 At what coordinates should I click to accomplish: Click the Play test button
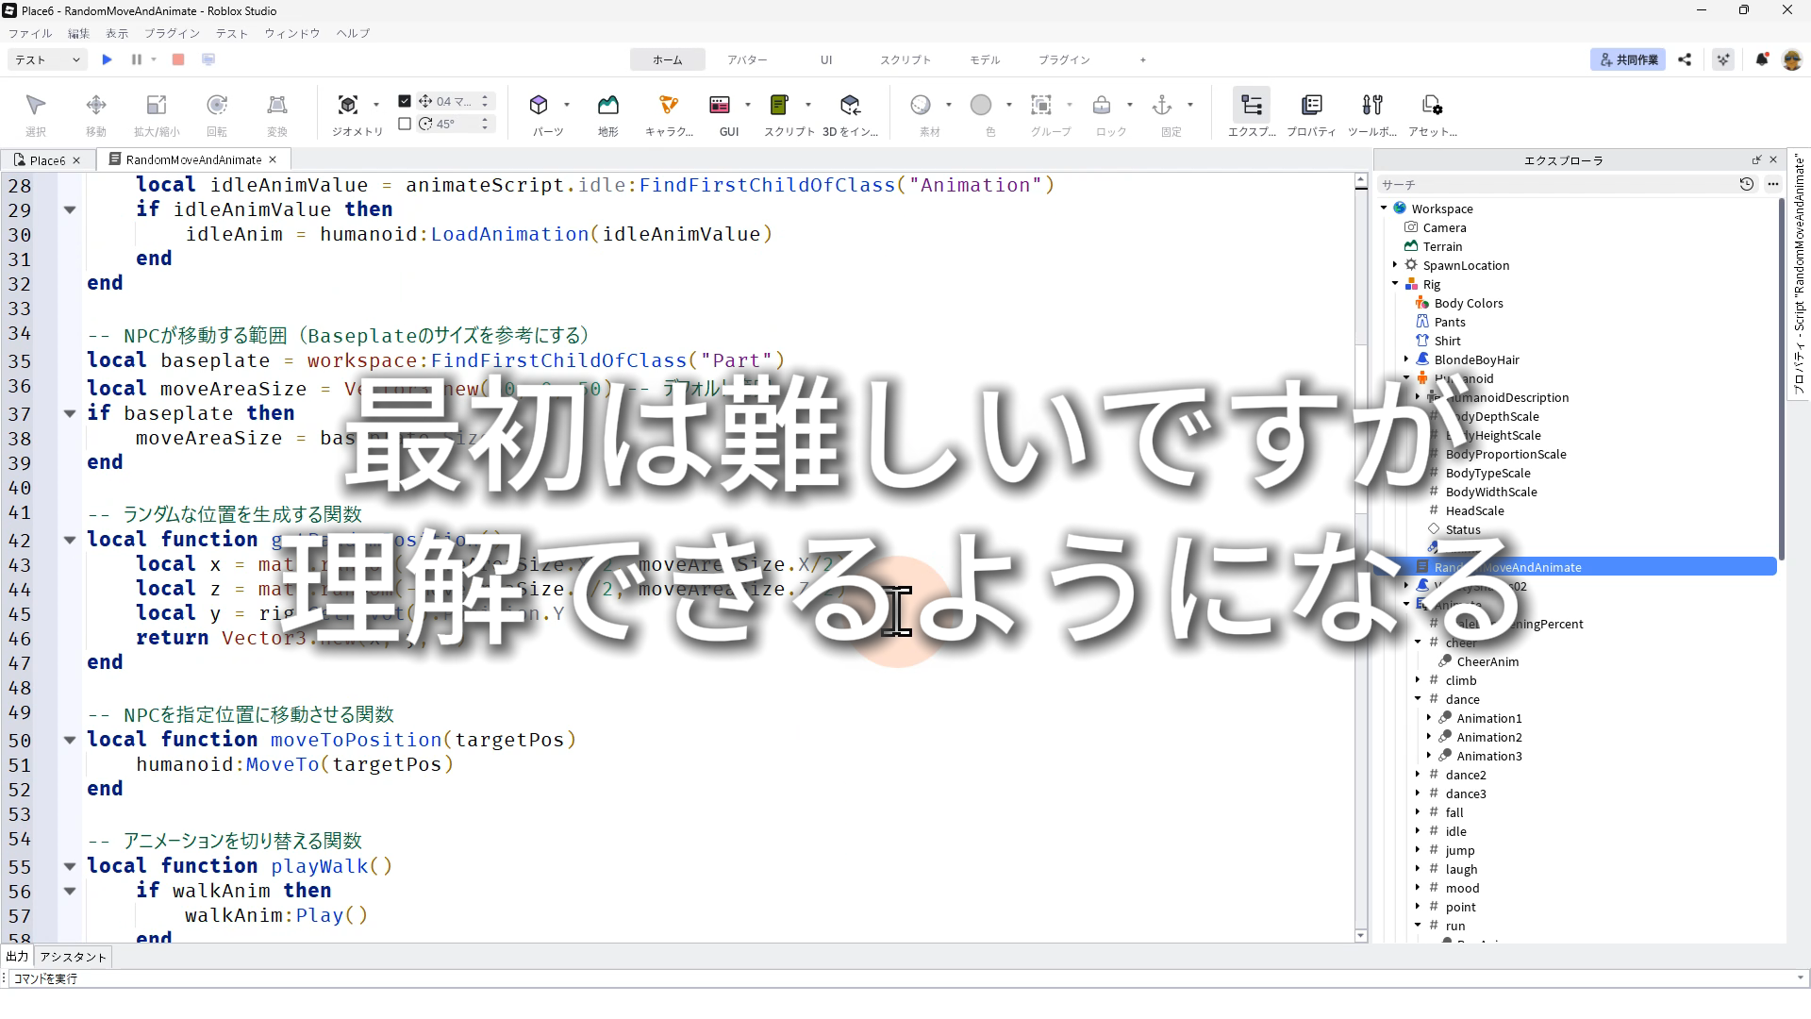tap(107, 59)
